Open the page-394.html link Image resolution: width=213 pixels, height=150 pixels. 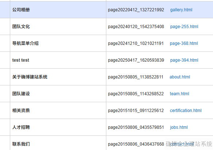[x=184, y=60]
